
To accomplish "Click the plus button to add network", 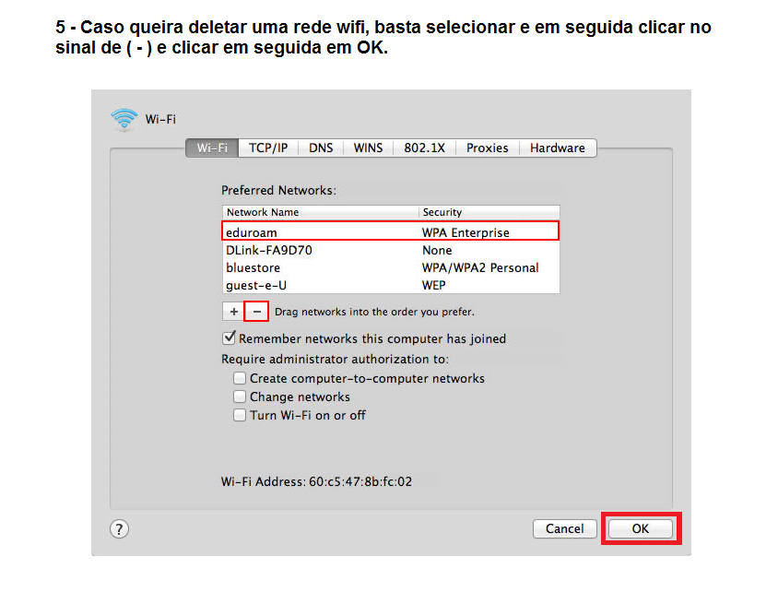I will 234,312.
